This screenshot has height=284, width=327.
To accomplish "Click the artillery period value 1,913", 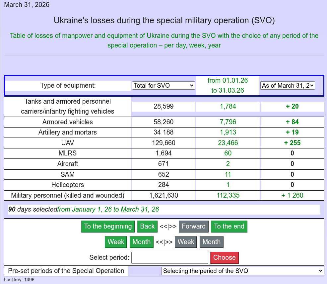I will point(228,133).
